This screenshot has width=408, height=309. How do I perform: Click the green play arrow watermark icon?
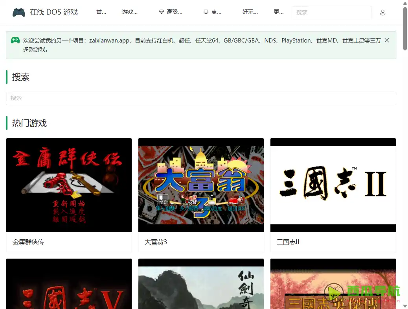click(x=334, y=293)
